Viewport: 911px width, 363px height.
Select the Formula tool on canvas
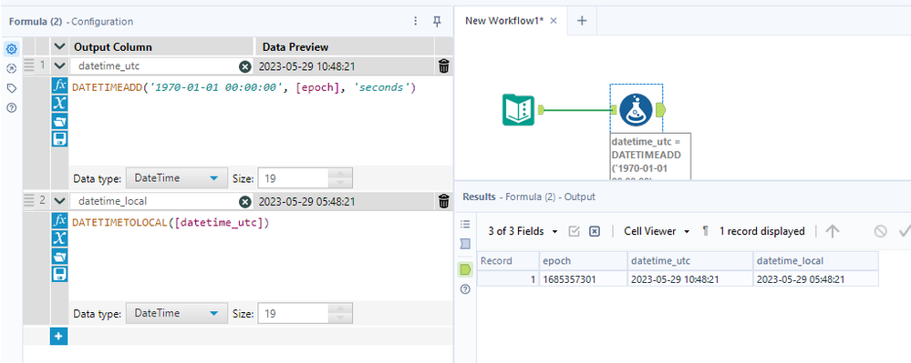click(636, 109)
